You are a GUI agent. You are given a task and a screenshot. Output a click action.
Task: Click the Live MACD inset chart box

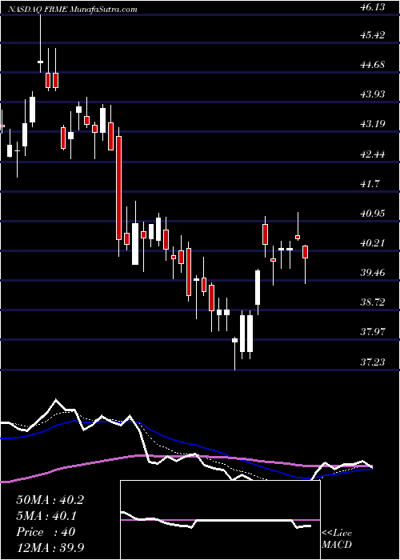[220, 520]
